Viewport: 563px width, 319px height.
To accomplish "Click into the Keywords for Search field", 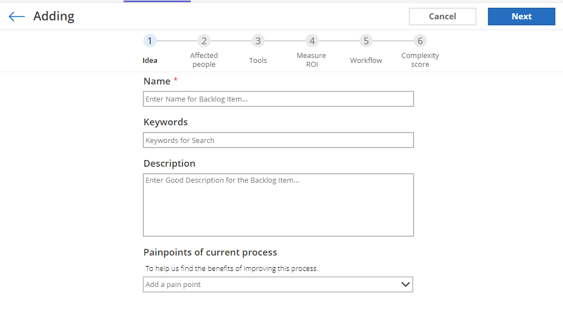I will tap(278, 140).
